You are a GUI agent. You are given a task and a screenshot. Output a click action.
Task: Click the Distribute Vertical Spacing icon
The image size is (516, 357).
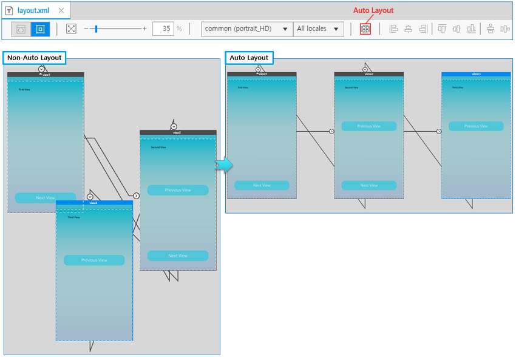pyautogui.click(x=491, y=29)
